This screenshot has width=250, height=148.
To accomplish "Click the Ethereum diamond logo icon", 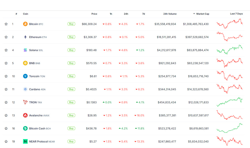I will pos(25,37).
